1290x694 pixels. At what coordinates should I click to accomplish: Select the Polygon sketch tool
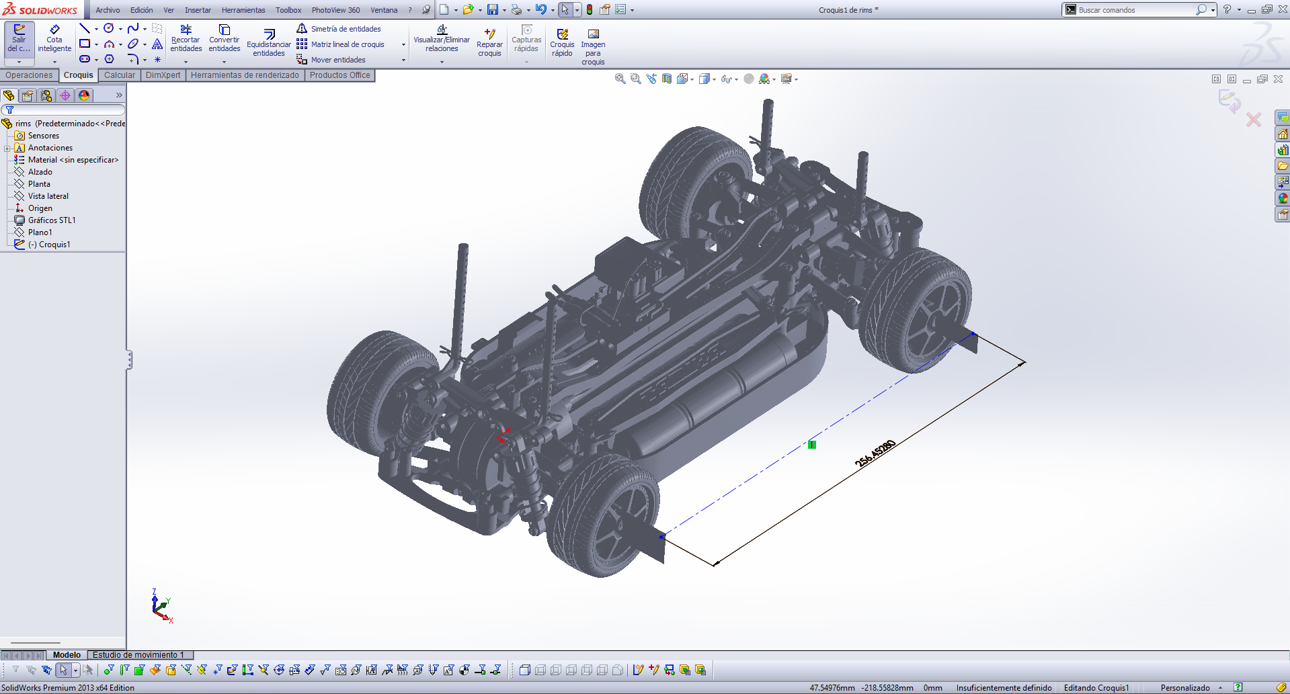[x=109, y=59]
